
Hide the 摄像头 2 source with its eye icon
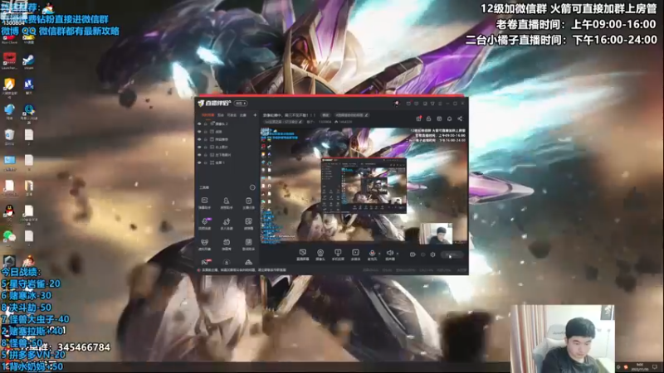click(199, 124)
